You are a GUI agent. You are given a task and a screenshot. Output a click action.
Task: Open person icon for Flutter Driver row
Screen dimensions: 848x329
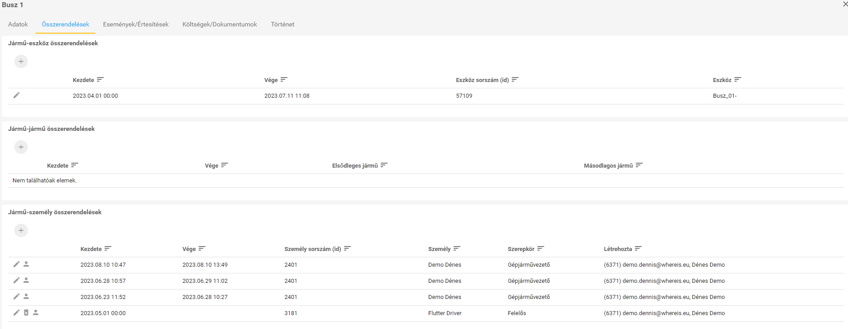click(36, 313)
